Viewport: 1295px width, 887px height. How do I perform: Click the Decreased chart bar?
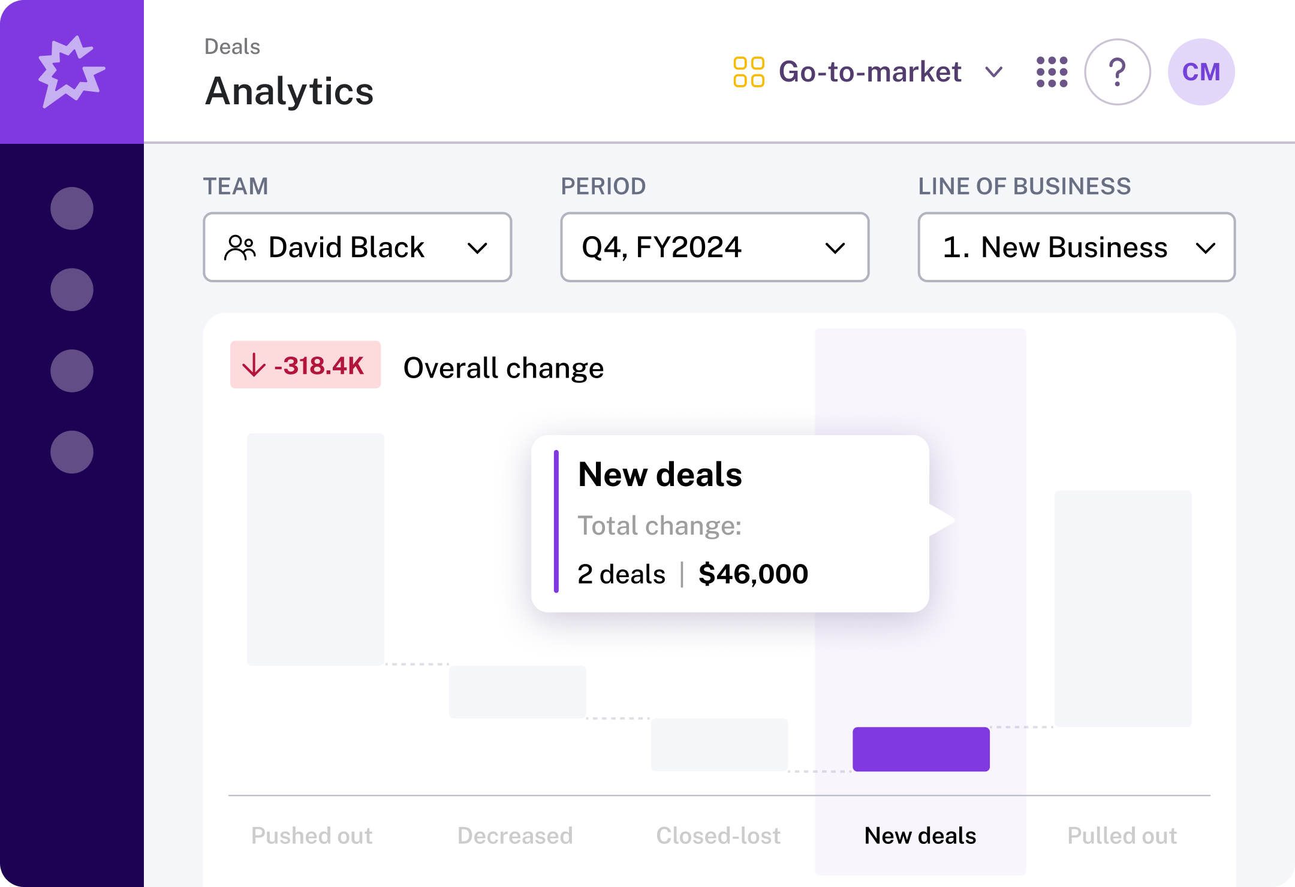tap(517, 692)
